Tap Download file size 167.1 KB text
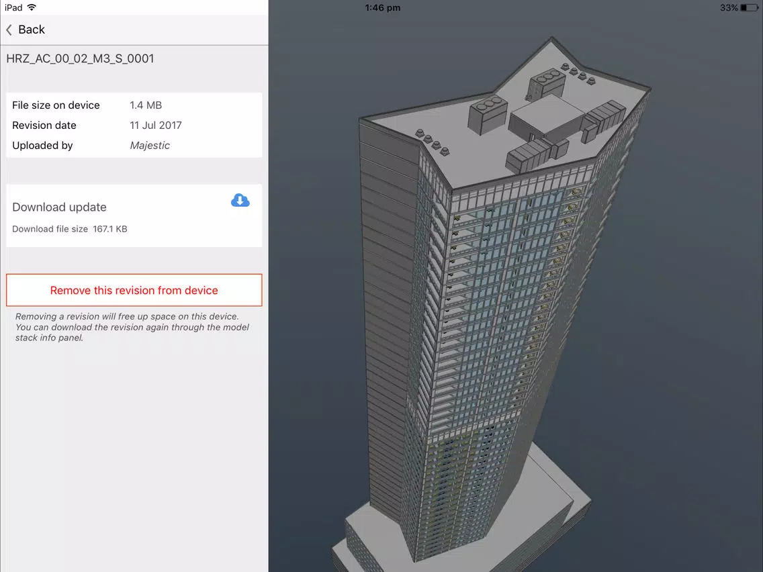 (70, 229)
